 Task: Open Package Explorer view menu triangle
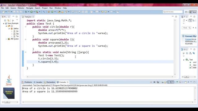point(17,20)
